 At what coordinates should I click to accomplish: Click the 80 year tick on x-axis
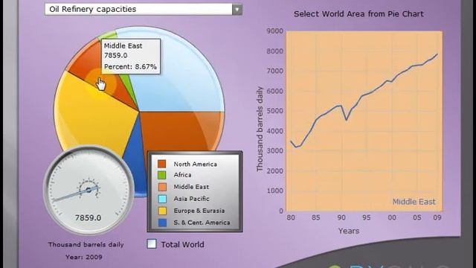291,217
